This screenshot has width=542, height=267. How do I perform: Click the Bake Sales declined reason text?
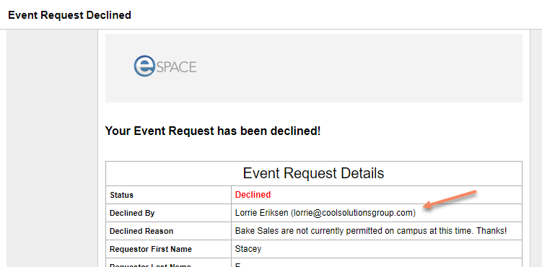(x=371, y=231)
